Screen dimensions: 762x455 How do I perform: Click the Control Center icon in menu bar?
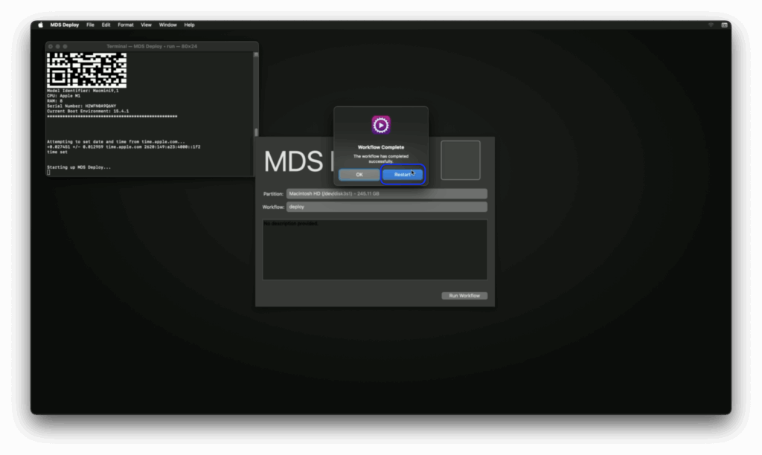723,25
